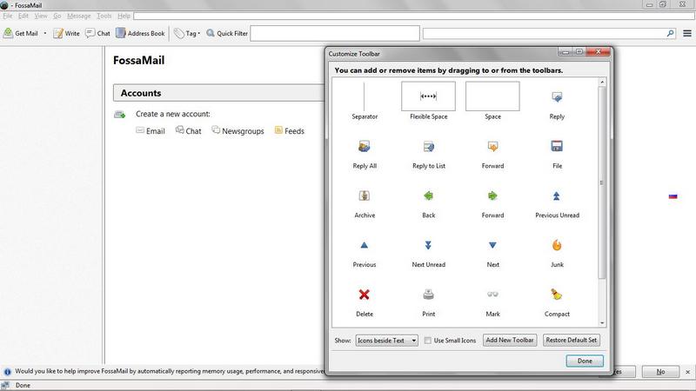Create a new Chat account
The image size is (696, 391).
click(x=188, y=131)
